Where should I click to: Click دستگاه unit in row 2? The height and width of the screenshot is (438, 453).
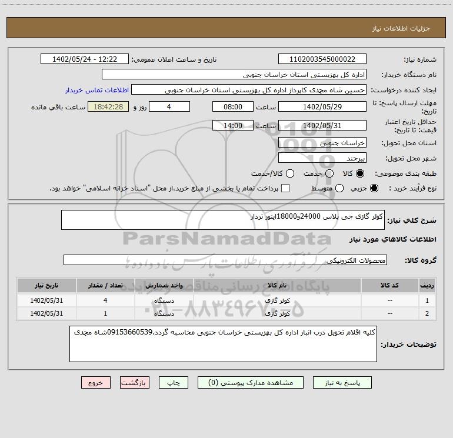[x=164, y=313]
